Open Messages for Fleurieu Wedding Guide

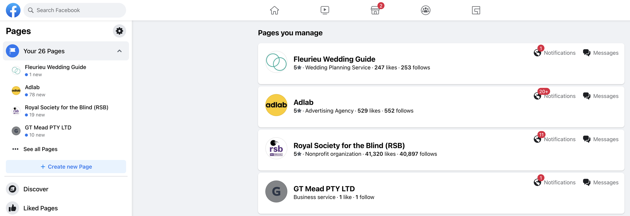601,53
